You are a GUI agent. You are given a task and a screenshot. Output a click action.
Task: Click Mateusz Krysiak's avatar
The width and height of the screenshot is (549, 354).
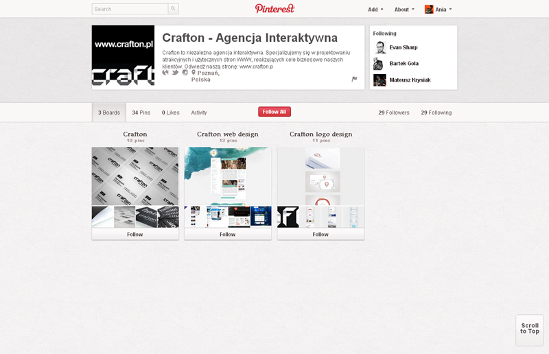379,80
